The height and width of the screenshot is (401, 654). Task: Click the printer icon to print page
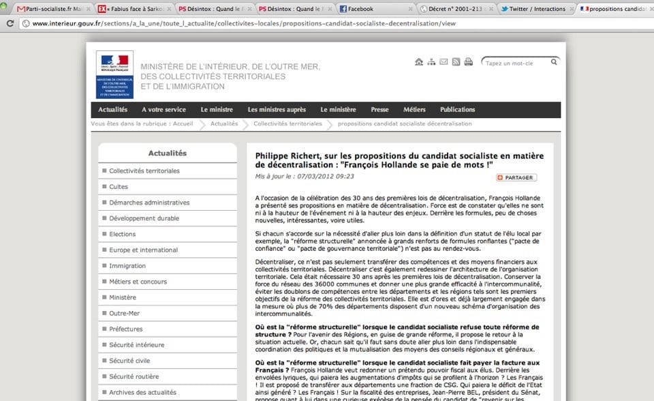point(469,62)
